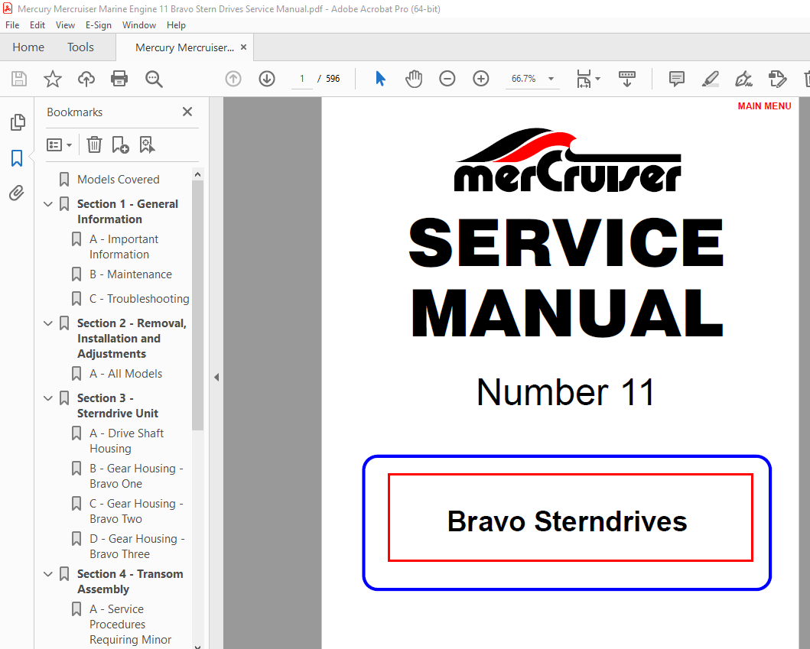This screenshot has height=649, width=810.
Task: Collapse Section 3 - Sterndrive Unit
Action: 48,398
